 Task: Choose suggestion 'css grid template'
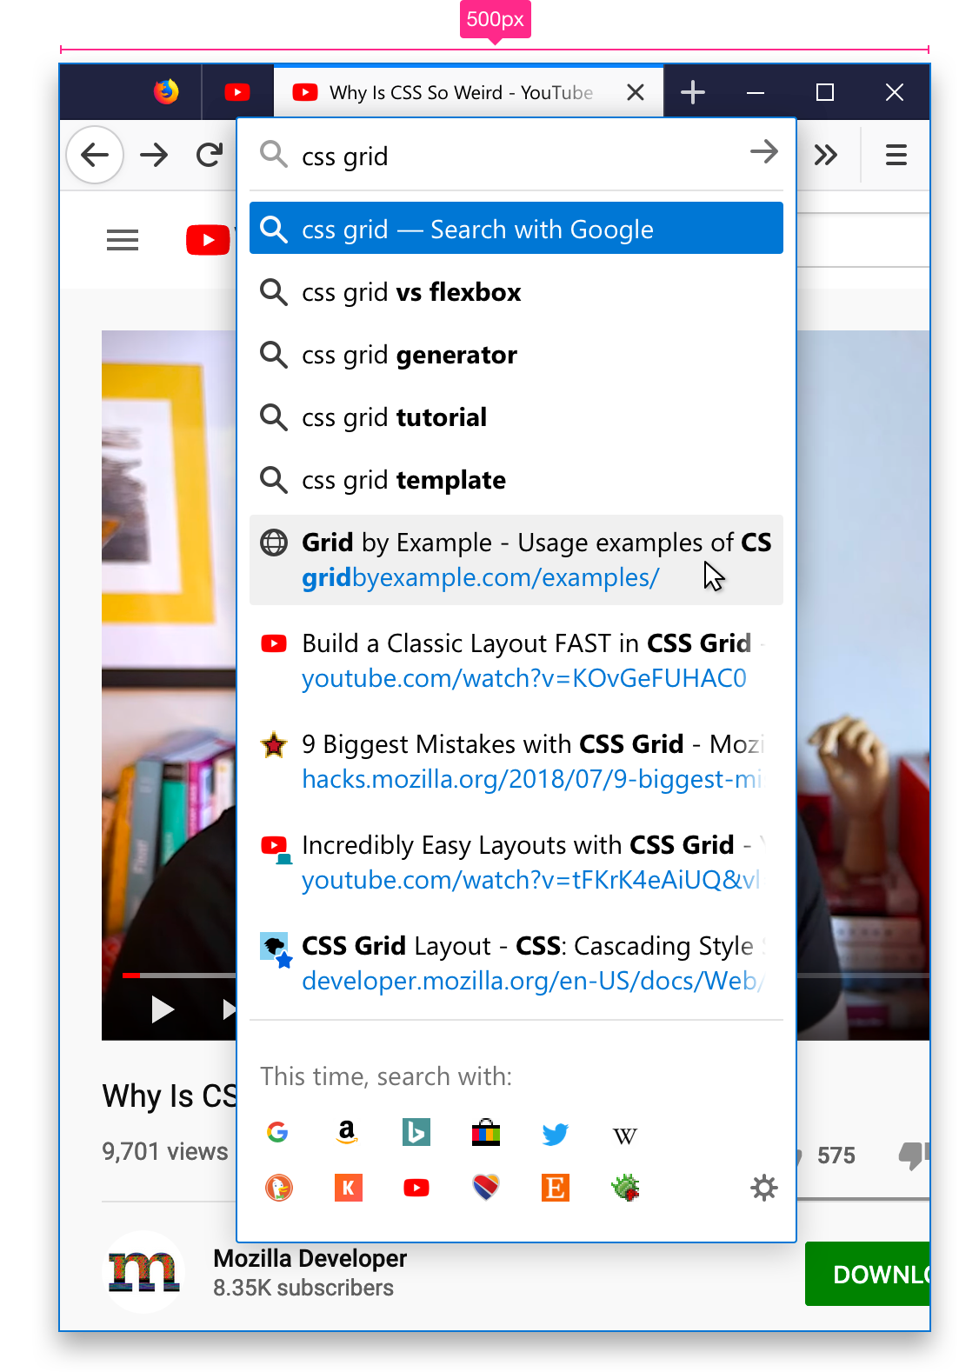[516, 480]
